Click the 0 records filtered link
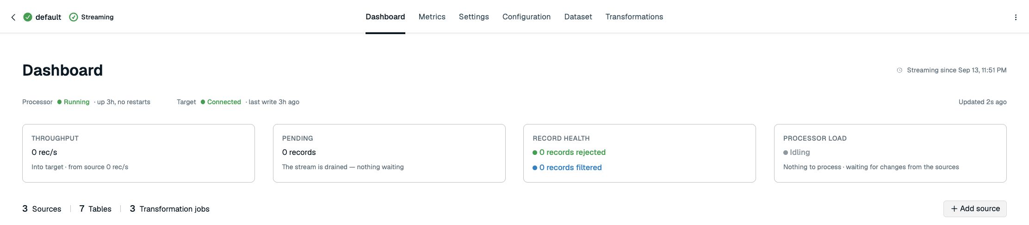This screenshot has height=225, width=1029. (x=570, y=168)
